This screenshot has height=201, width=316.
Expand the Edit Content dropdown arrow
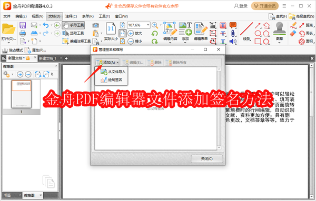[x=170, y=43]
